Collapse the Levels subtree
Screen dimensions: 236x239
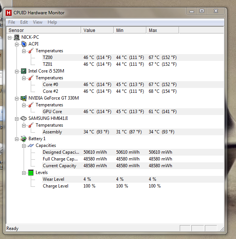[24, 173]
